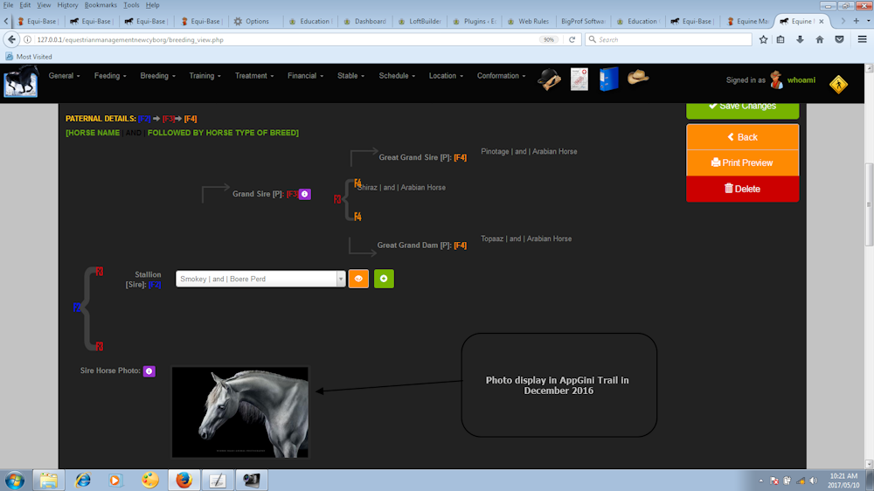Open Windows Start button

point(15,480)
